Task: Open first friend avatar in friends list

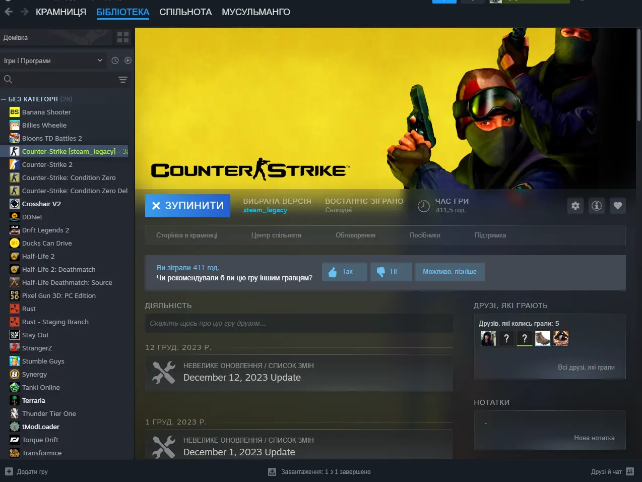Action: tap(488, 338)
